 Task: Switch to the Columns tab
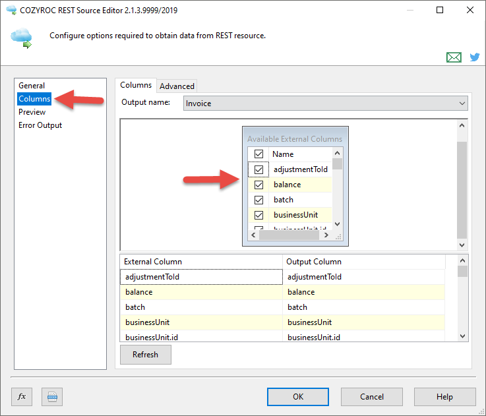(x=136, y=85)
